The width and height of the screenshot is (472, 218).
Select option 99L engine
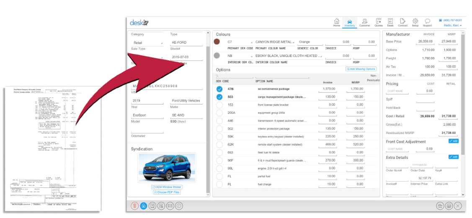[219, 168]
